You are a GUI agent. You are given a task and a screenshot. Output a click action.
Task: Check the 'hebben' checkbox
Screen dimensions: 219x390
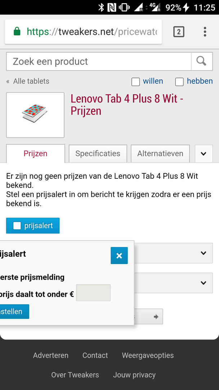pos(179,82)
